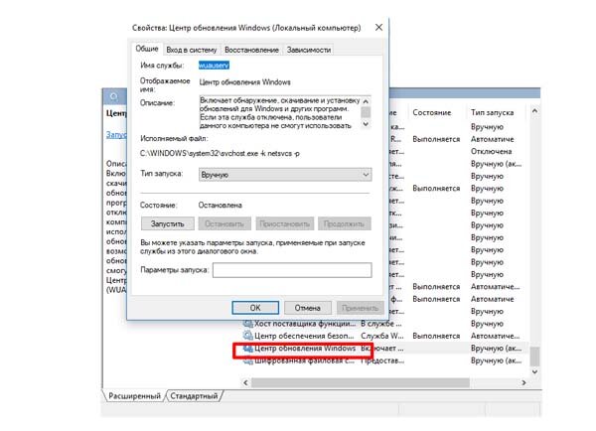Screen dimensions: 596x431
Task: Click the disabled Остановить button
Action: (x=224, y=223)
